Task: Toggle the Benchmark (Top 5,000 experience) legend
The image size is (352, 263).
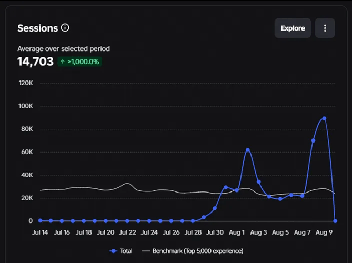Action: click(x=193, y=251)
